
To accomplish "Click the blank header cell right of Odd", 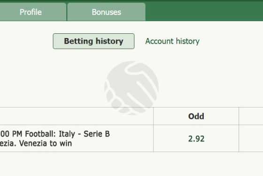I will pos(251,116).
